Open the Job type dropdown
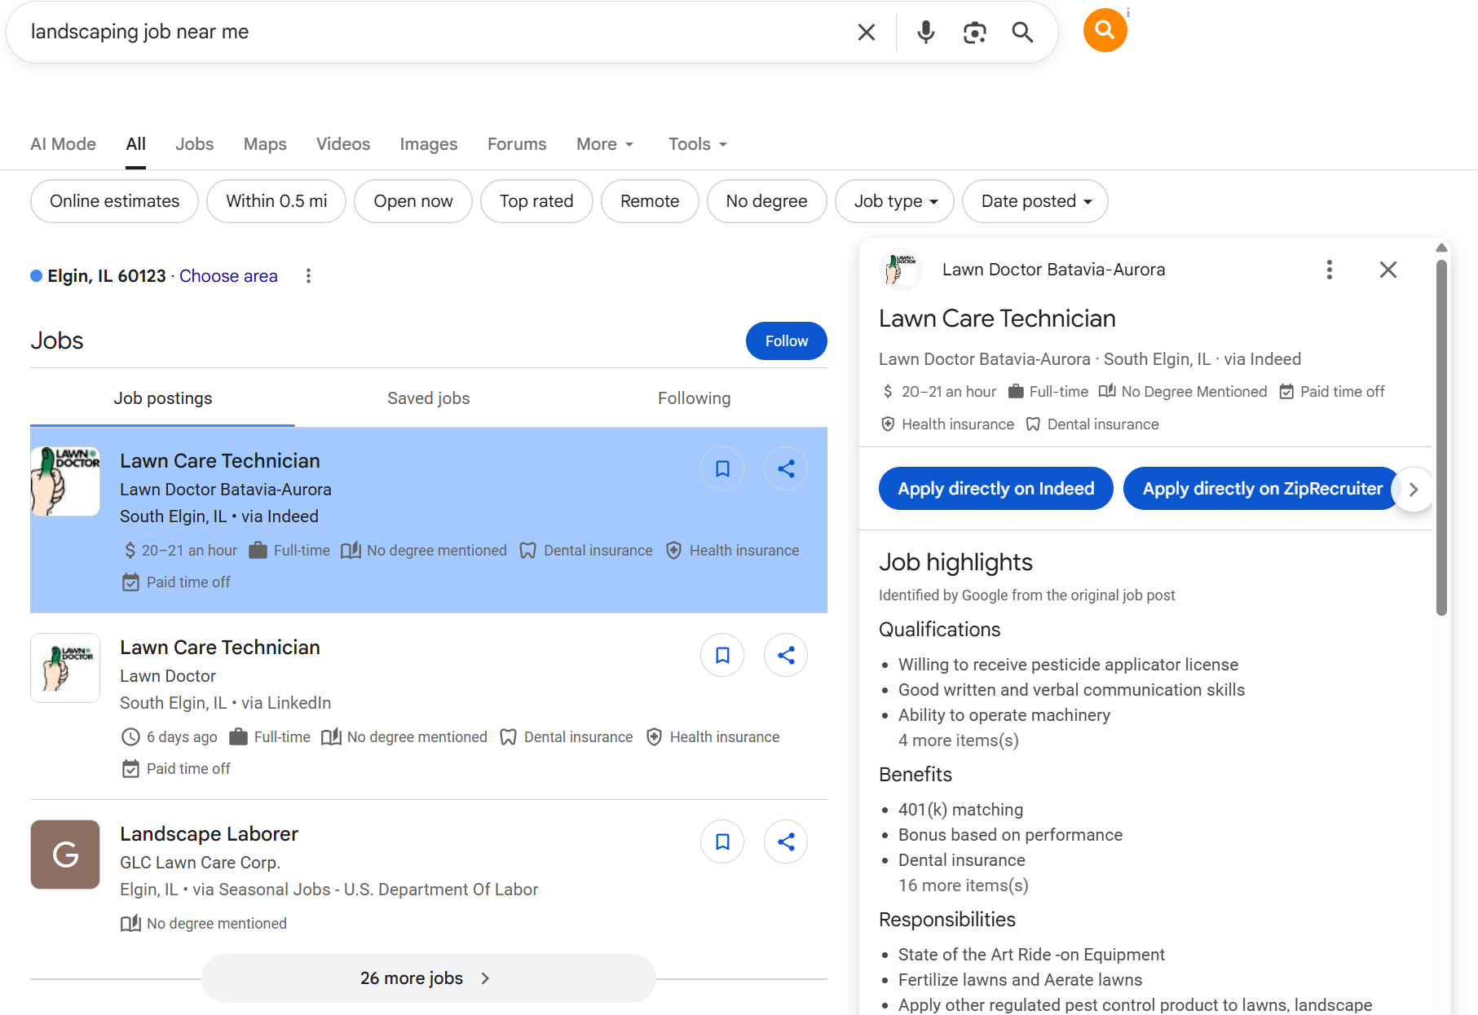 (x=895, y=201)
